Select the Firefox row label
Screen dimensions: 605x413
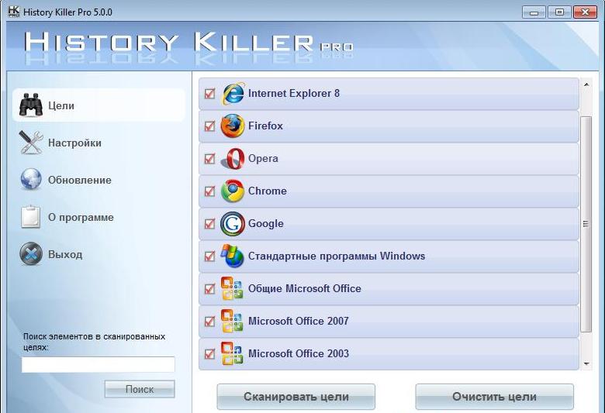pos(265,126)
